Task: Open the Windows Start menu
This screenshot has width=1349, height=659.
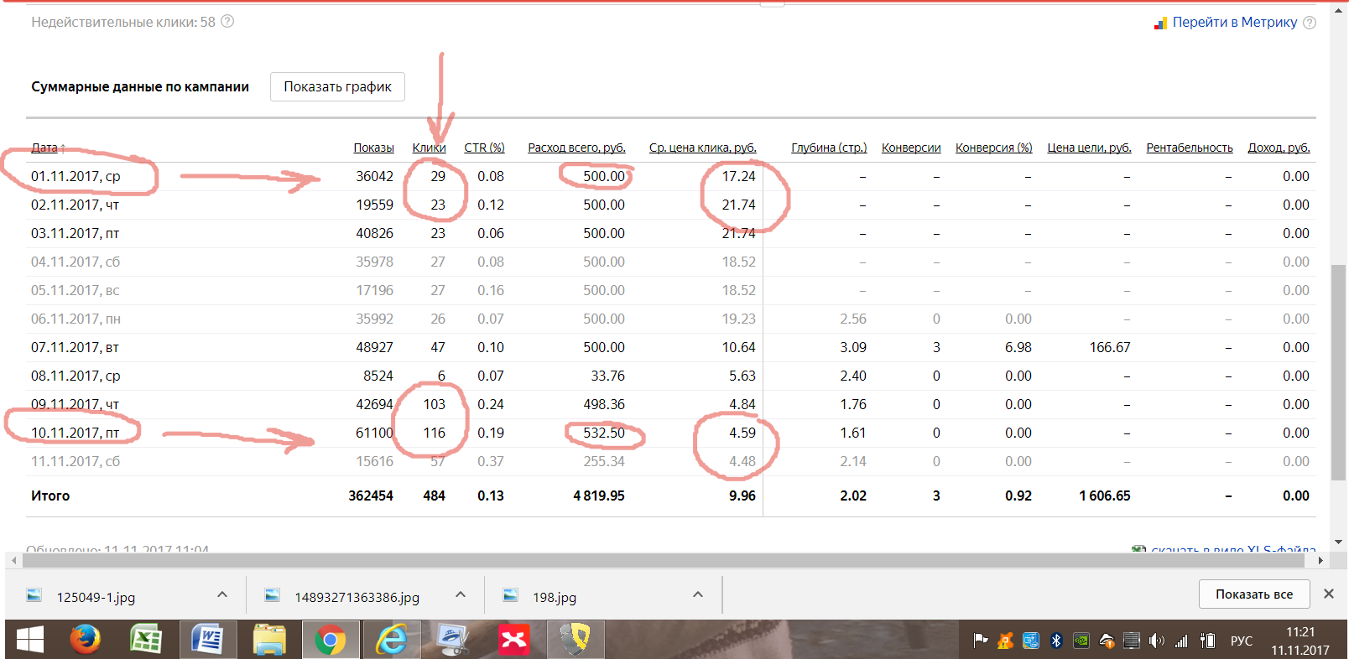Action: pos(30,641)
